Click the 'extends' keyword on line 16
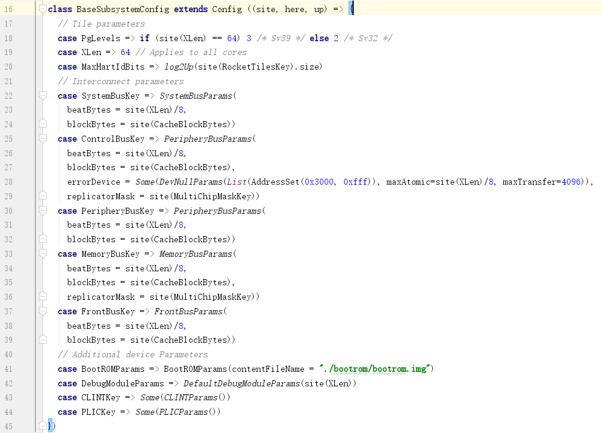602x433 pixels. (191, 9)
